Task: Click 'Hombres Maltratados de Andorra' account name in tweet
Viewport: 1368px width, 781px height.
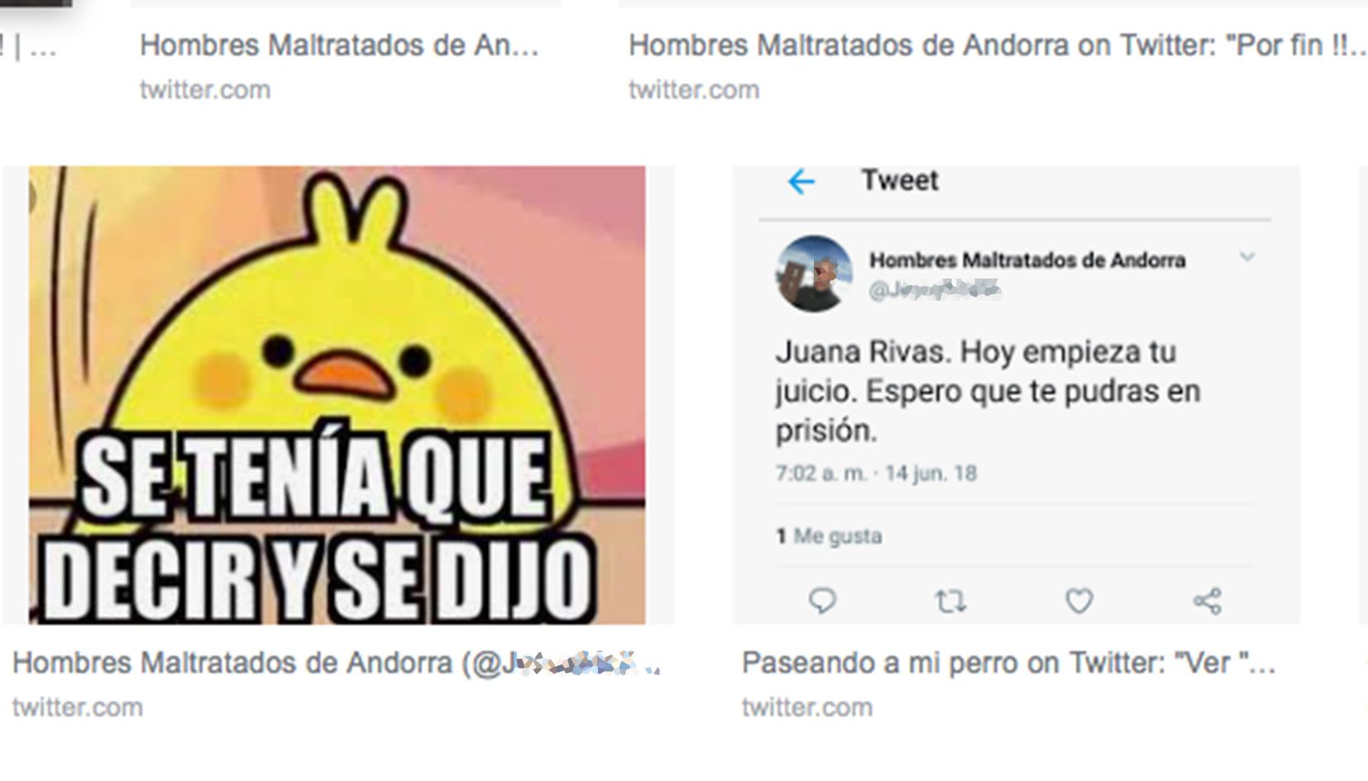Action: coord(1027,260)
